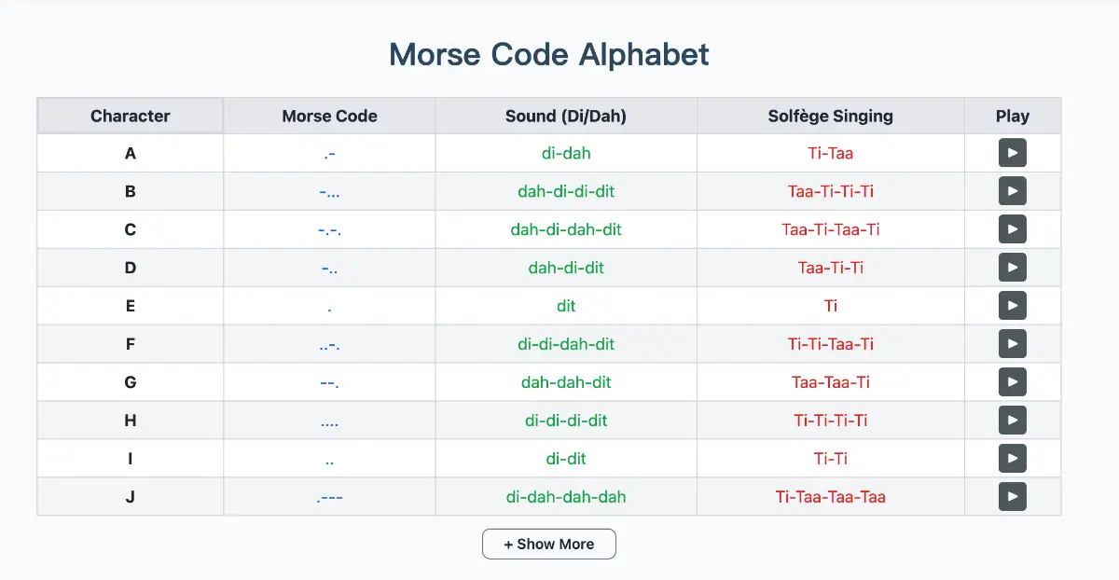Screen dimensions: 1119x580
Task: Play the Morse code sound for letter G
Action: [1012, 381]
